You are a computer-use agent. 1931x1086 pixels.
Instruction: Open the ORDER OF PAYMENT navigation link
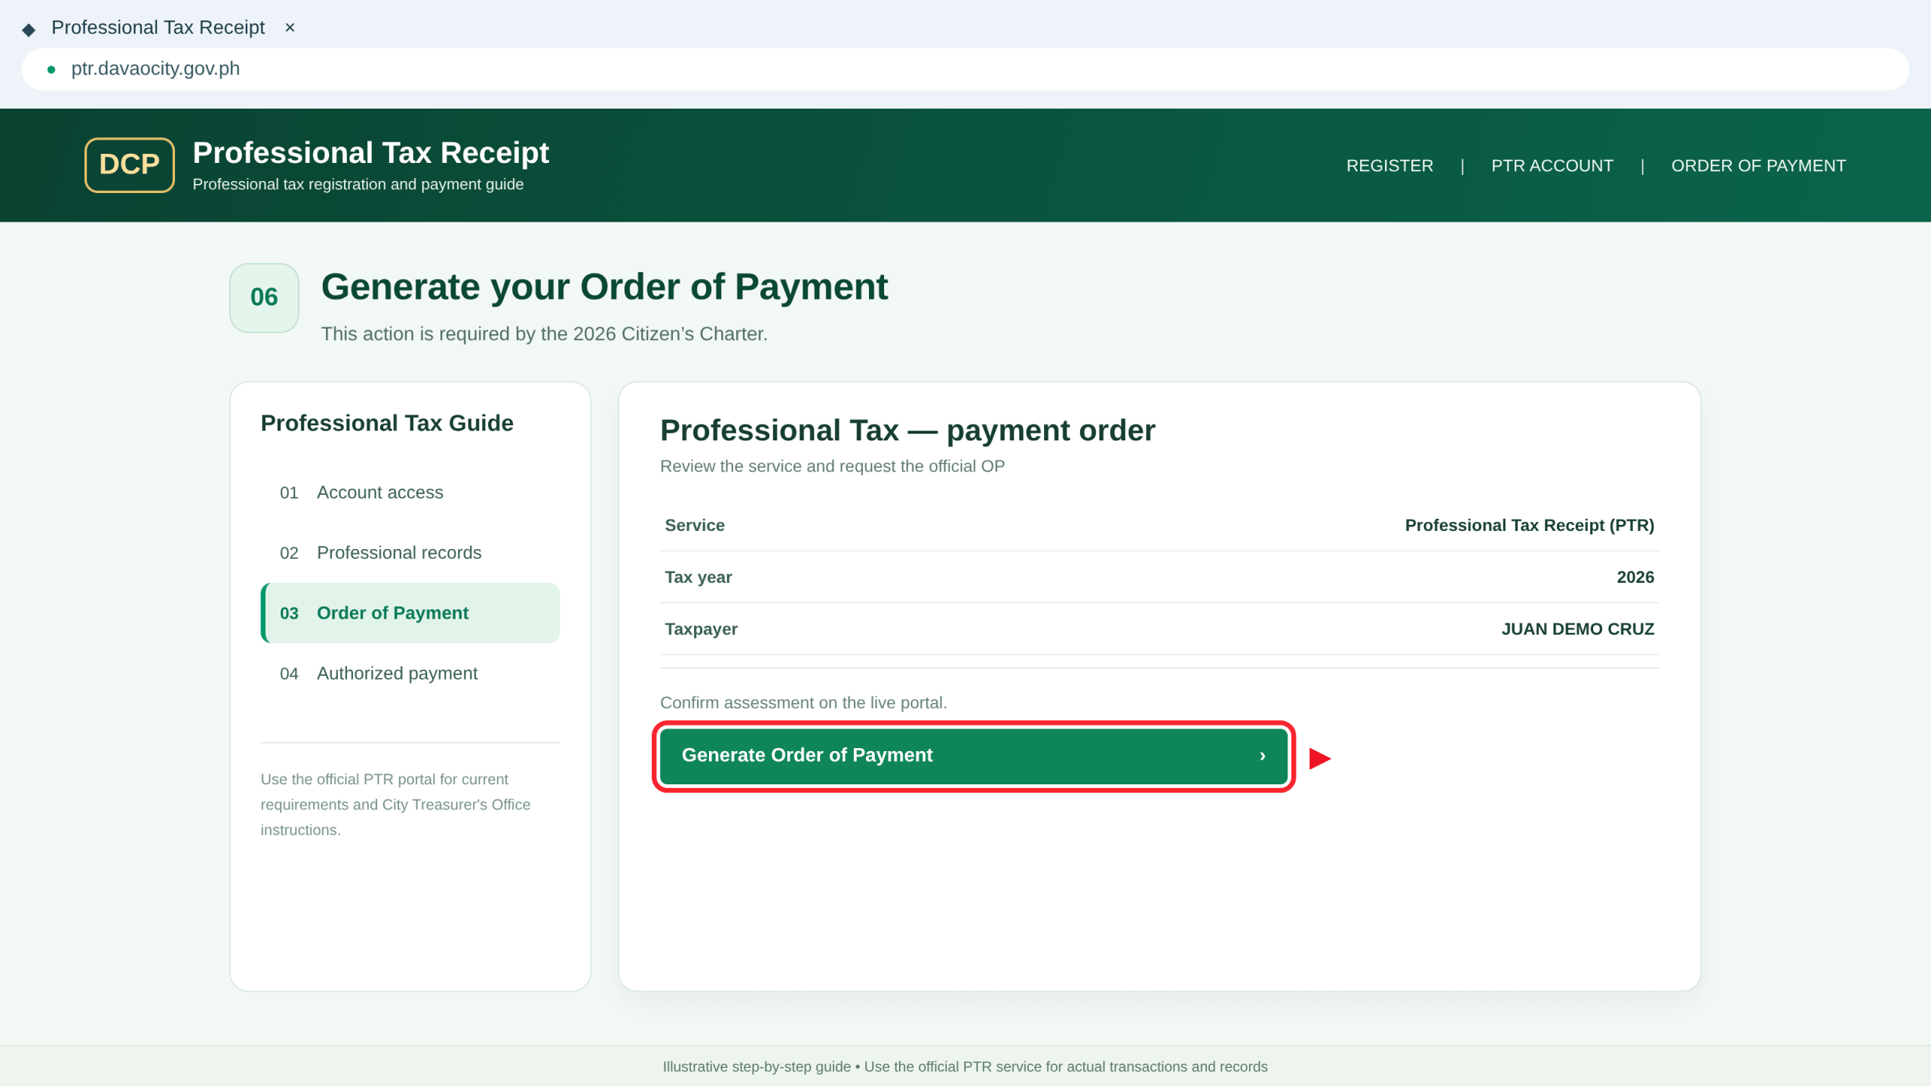click(x=1758, y=165)
